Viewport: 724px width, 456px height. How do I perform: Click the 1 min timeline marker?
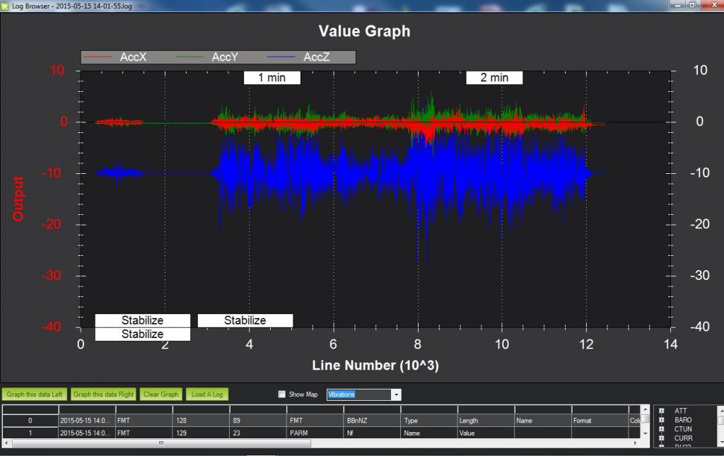tap(271, 78)
